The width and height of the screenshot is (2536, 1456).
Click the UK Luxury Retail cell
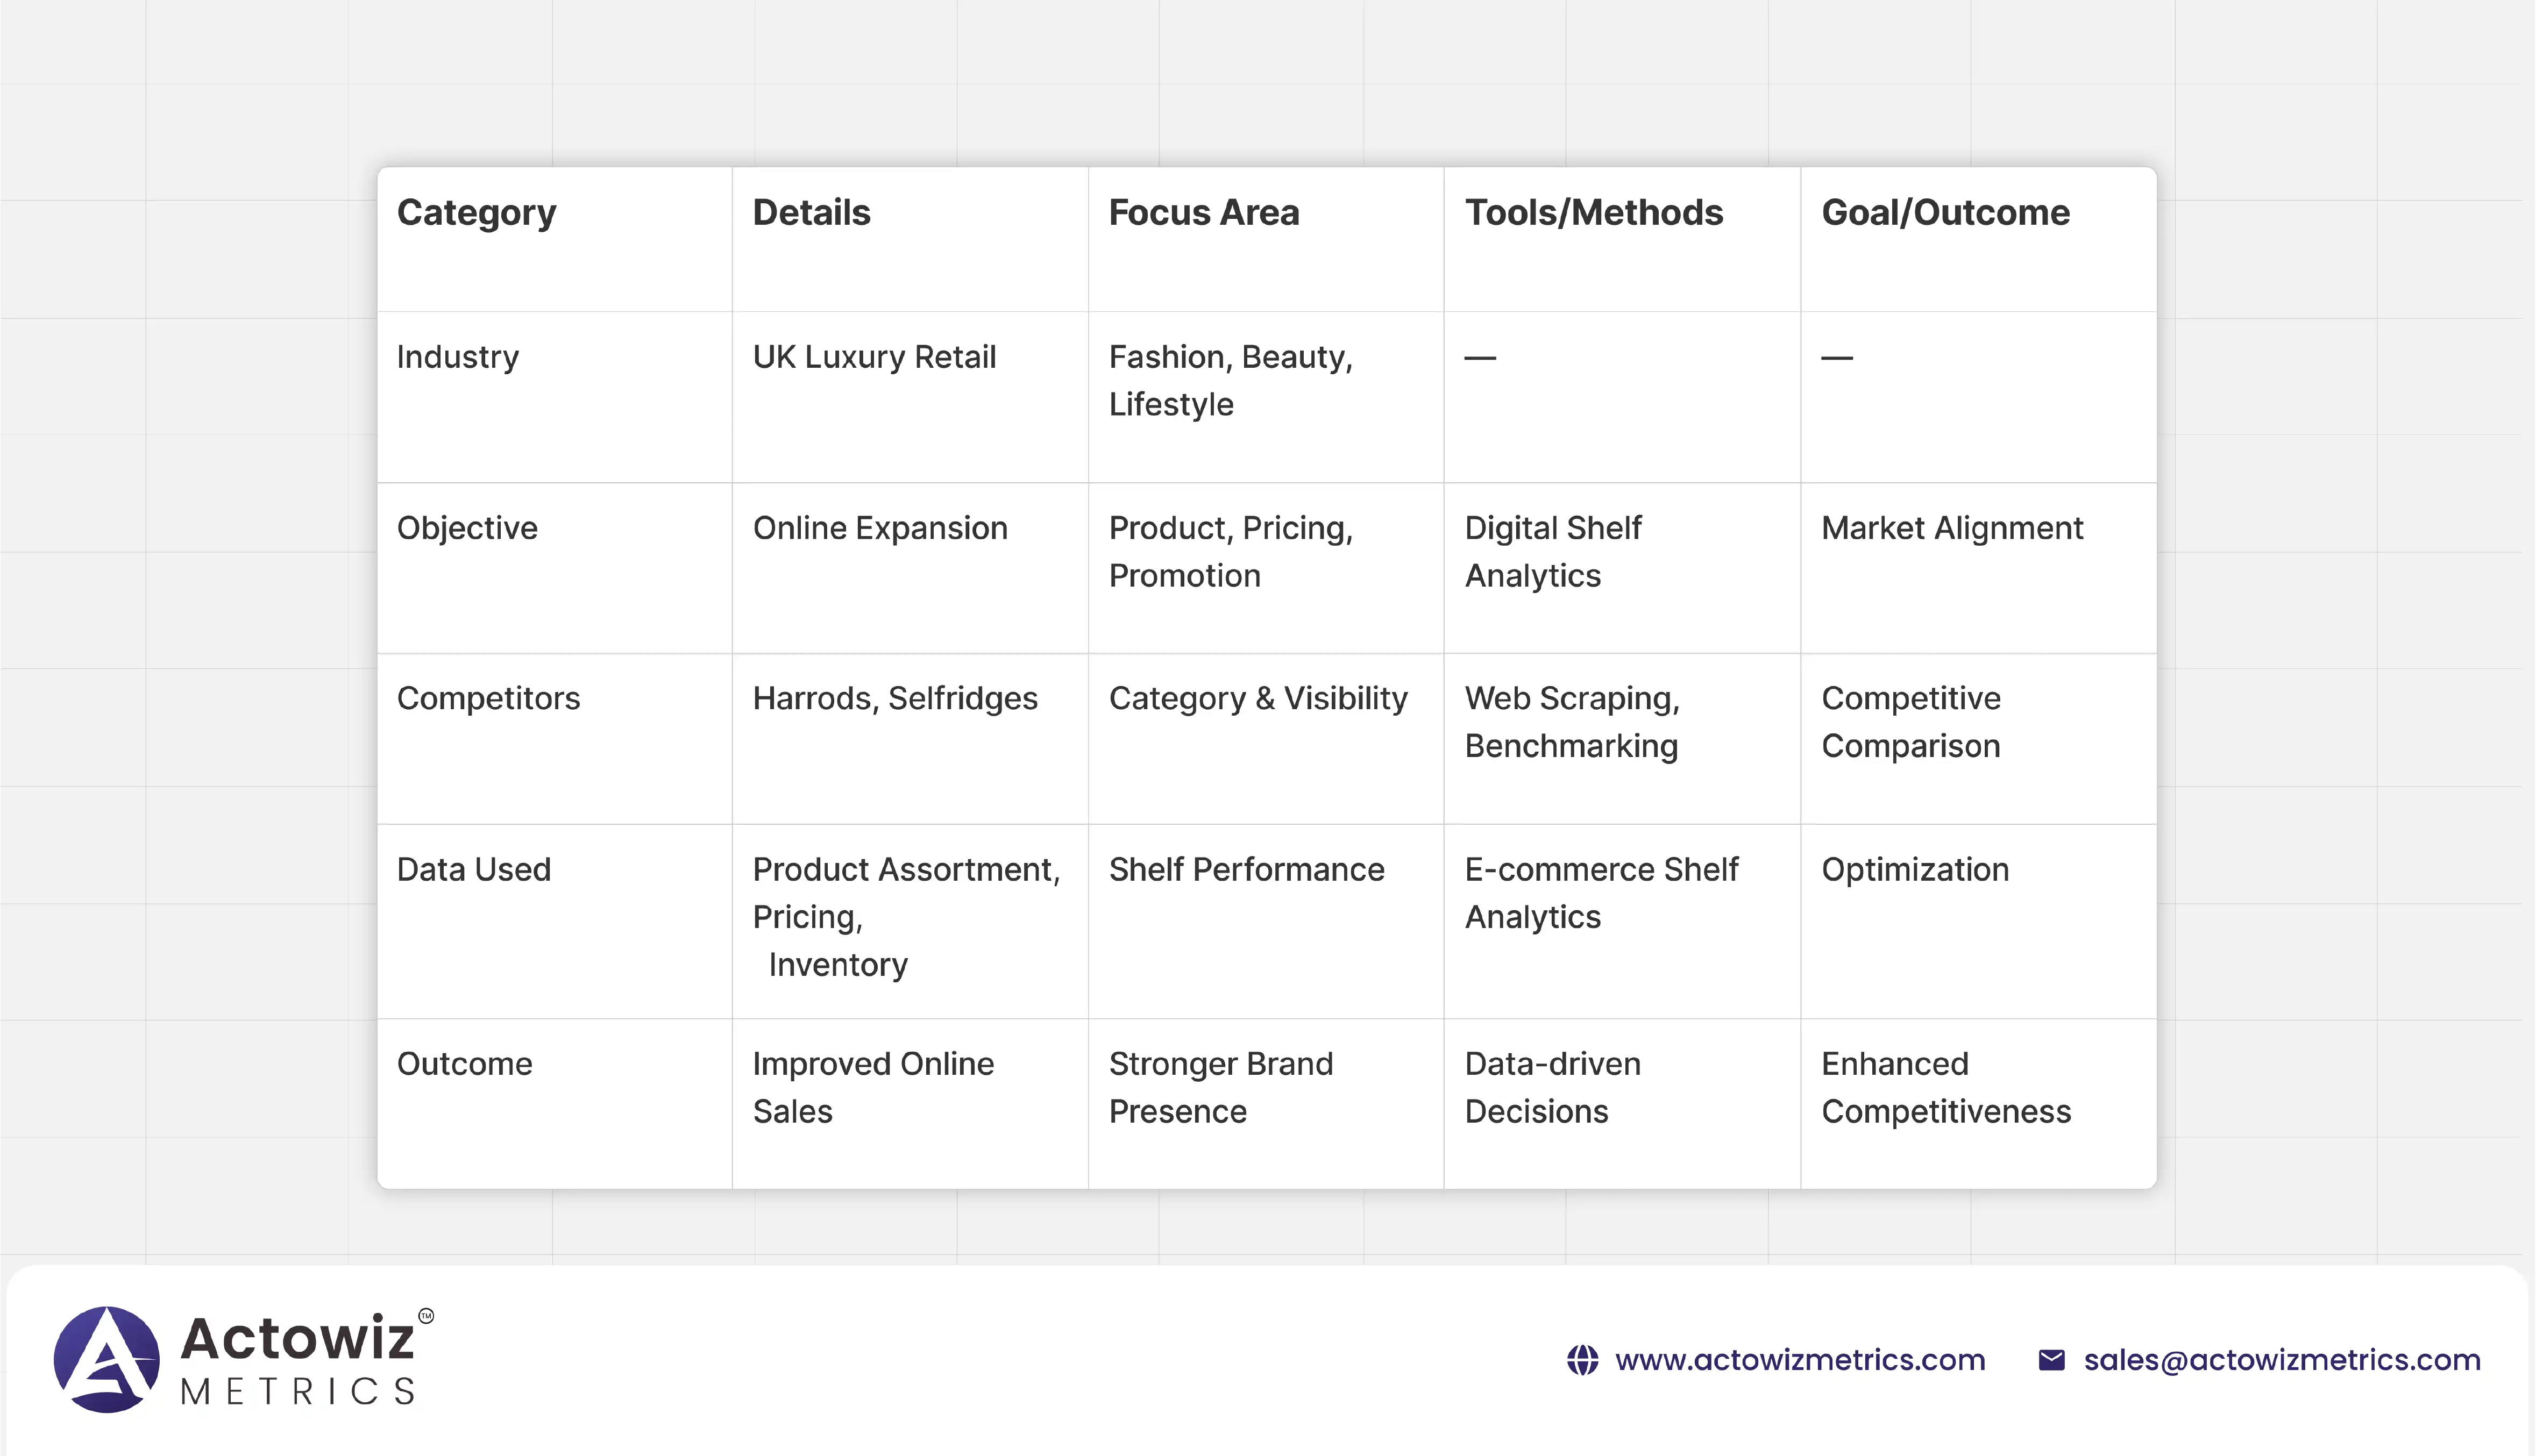click(x=875, y=357)
